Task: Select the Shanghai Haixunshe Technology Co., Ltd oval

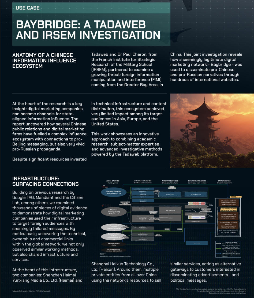Action: (114, 192)
